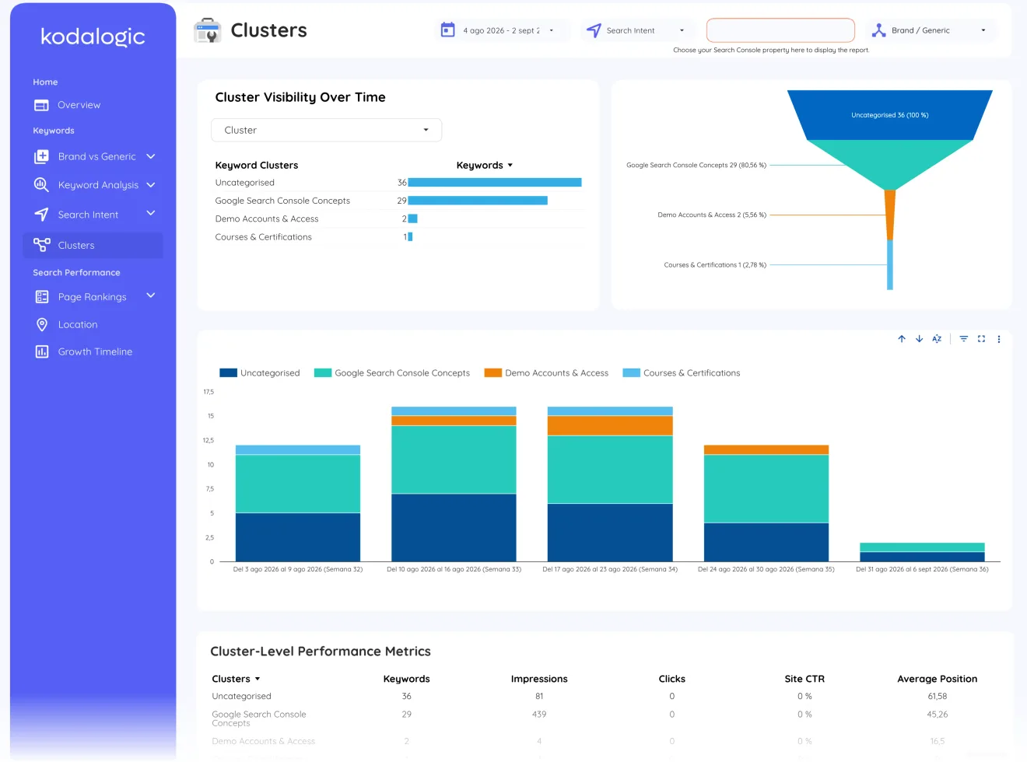
Task: Click the Semana 36 stacked bar
Action: pos(922,552)
